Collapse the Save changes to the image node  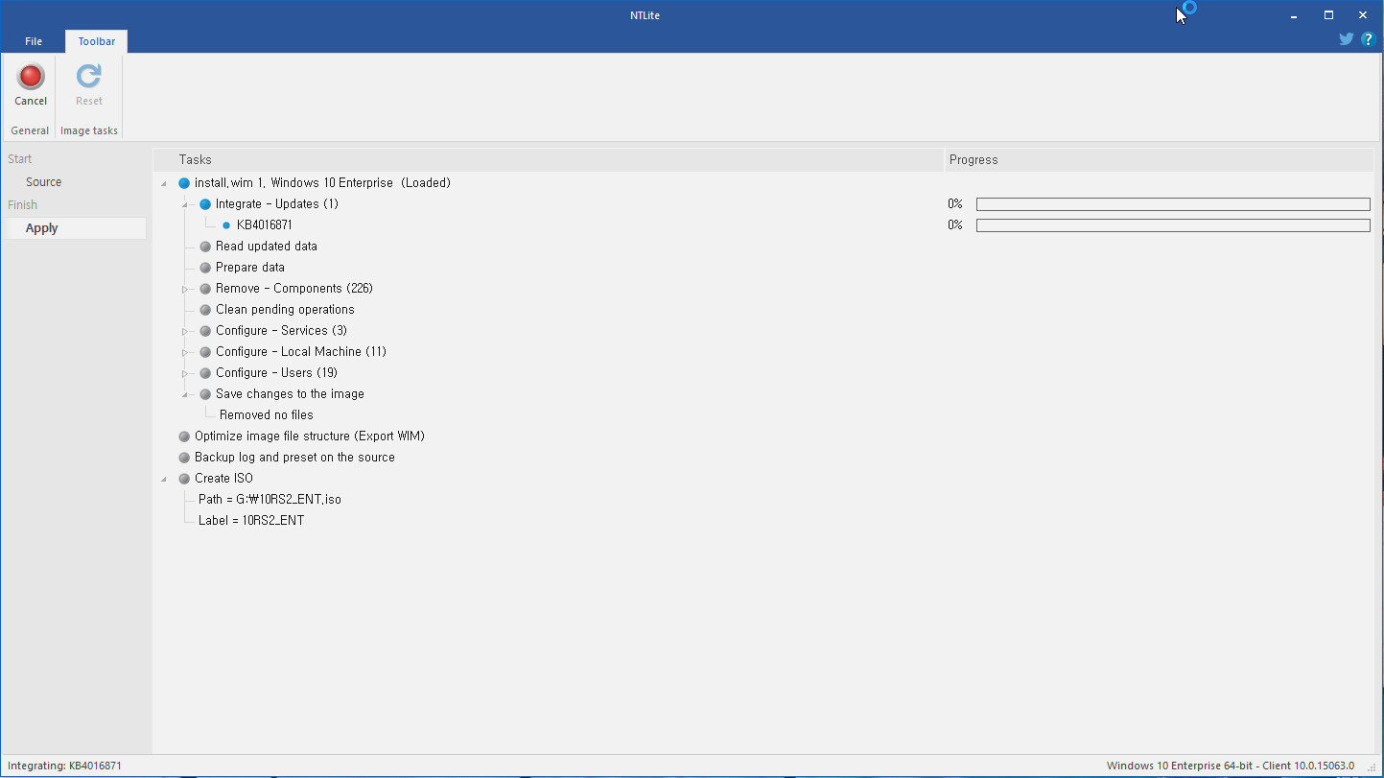click(185, 394)
